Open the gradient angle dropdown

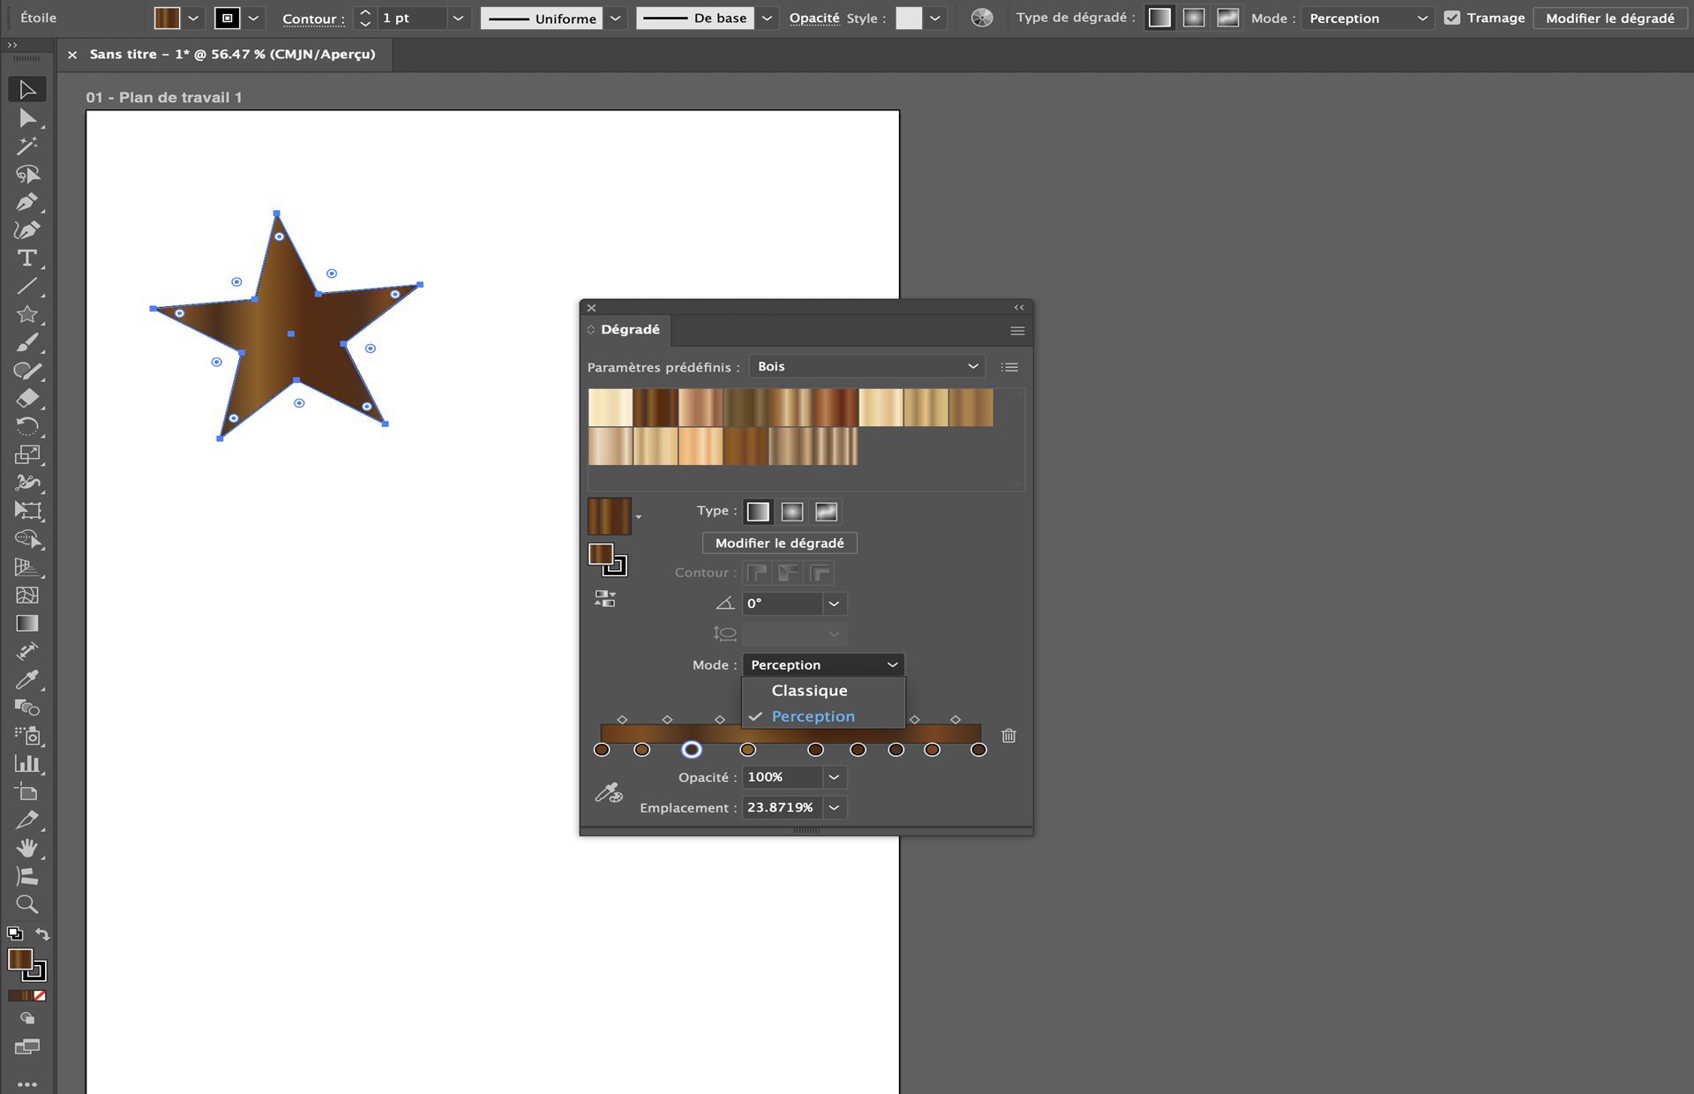[x=834, y=603]
